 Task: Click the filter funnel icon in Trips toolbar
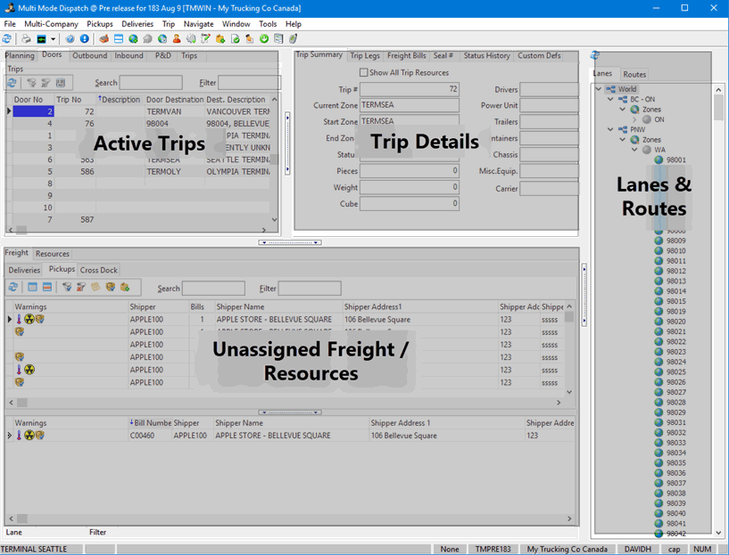point(31,83)
